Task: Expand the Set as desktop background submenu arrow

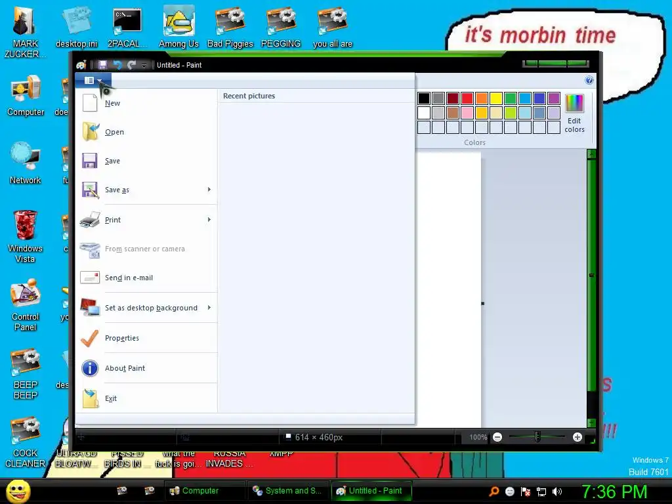Action: [x=209, y=308]
